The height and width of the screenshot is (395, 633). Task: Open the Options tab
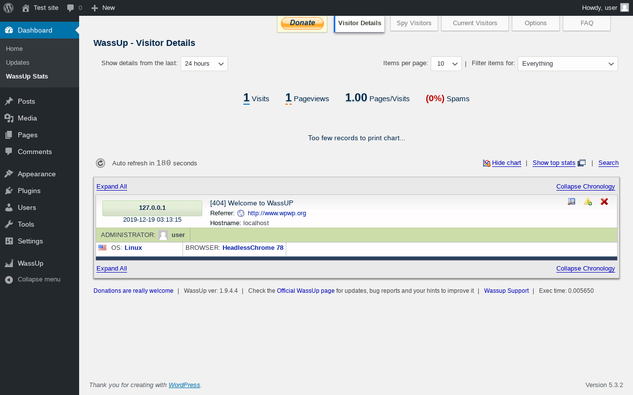click(x=536, y=23)
